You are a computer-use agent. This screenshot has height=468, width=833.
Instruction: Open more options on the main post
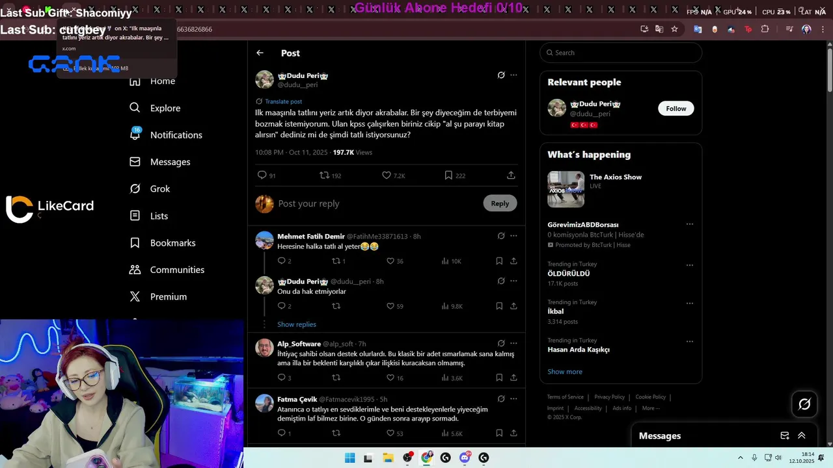coord(513,75)
